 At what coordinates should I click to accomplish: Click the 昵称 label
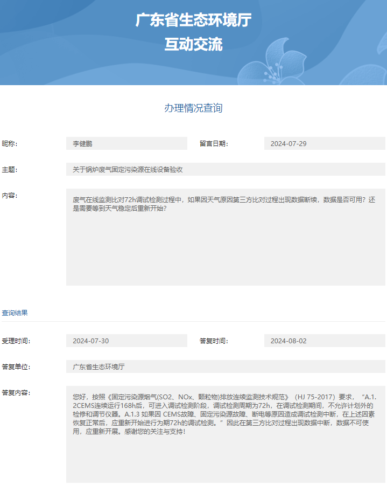(10, 143)
